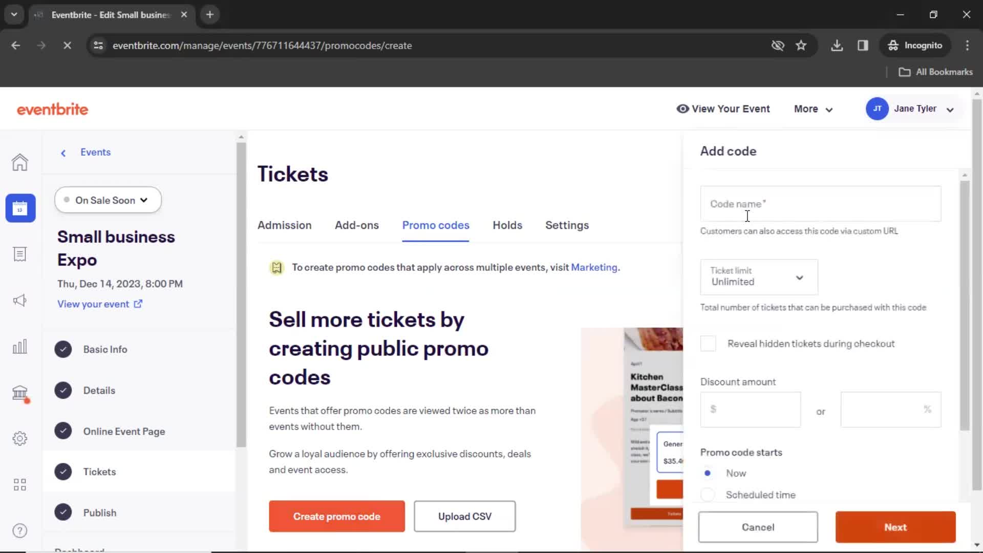
Task: Open the browser downloads icon
Action: coord(837,46)
